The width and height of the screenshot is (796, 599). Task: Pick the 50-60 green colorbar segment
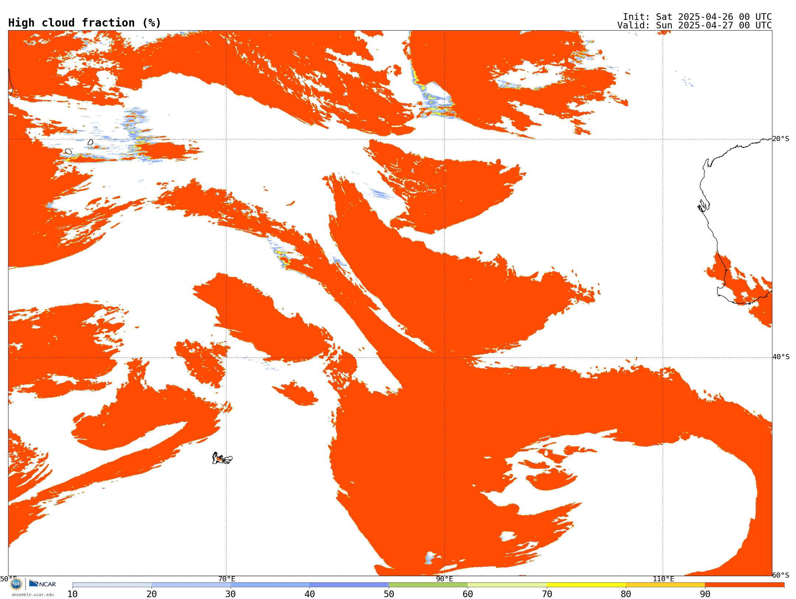428,585
